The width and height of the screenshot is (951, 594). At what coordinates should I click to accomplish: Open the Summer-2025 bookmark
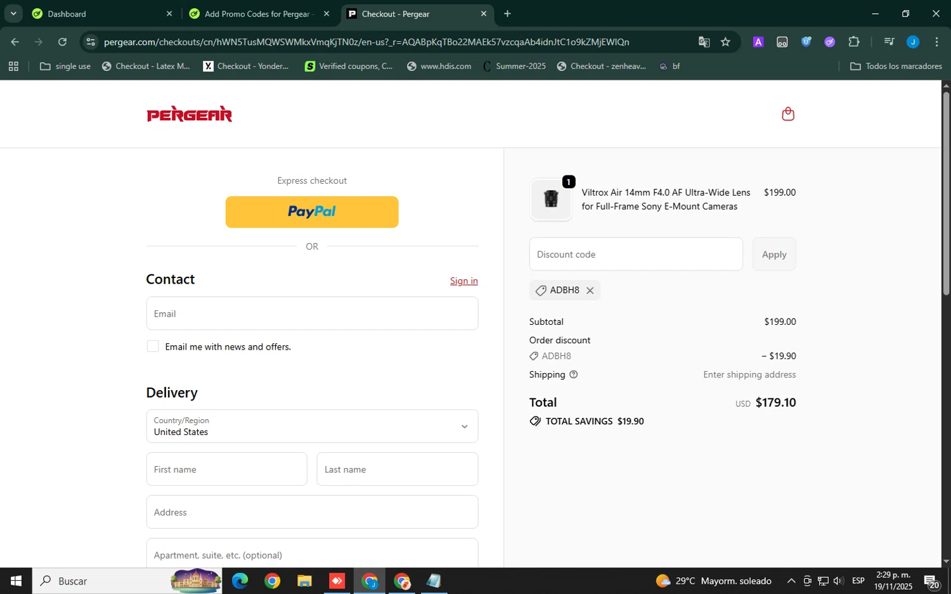pyautogui.click(x=514, y=66)
